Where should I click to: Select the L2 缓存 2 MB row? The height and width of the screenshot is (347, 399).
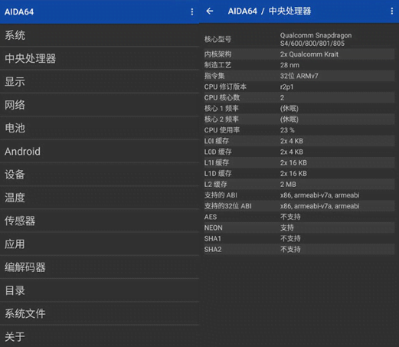(299, 185)
